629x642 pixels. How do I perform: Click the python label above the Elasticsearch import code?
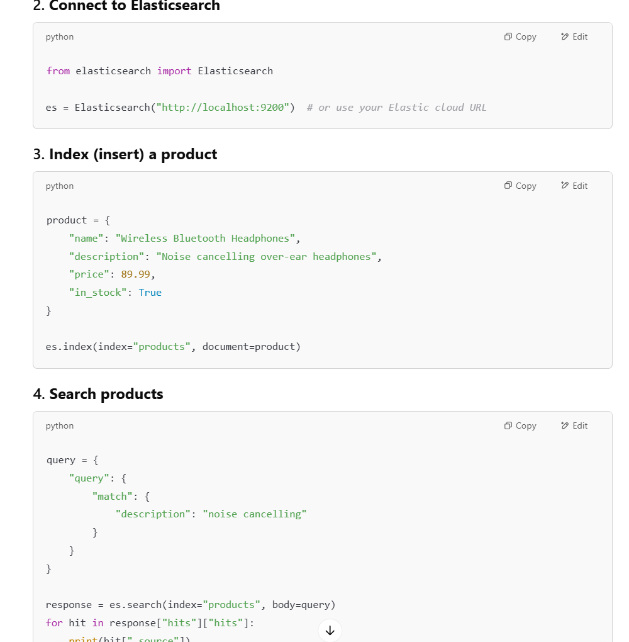pyautogui.click(x=60, y=37)
